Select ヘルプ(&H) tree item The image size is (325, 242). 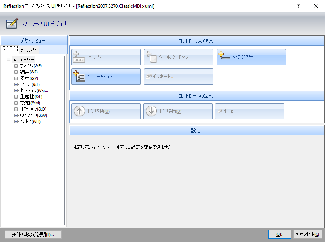coord(30,122)
